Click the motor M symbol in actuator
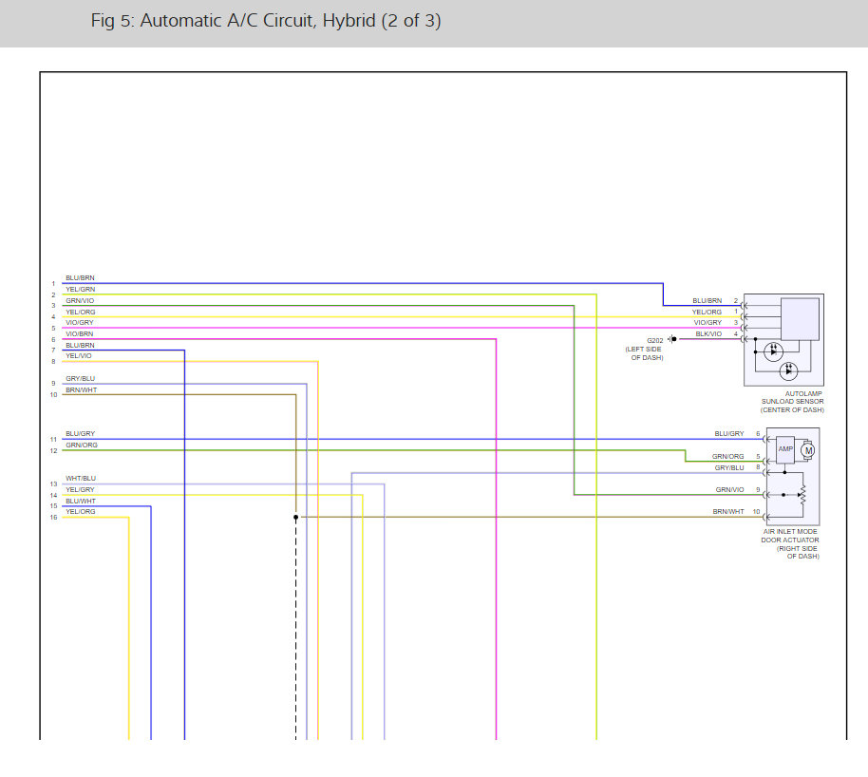868x777 pixels. [807, 450]
